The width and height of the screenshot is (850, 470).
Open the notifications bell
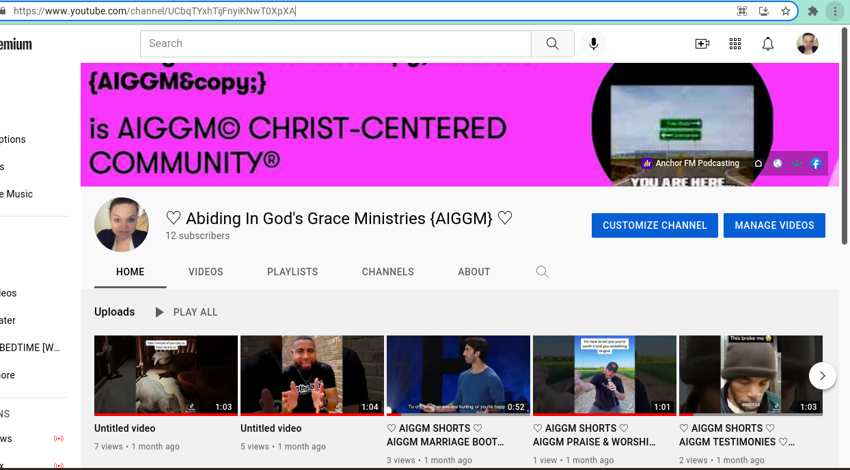768,44
